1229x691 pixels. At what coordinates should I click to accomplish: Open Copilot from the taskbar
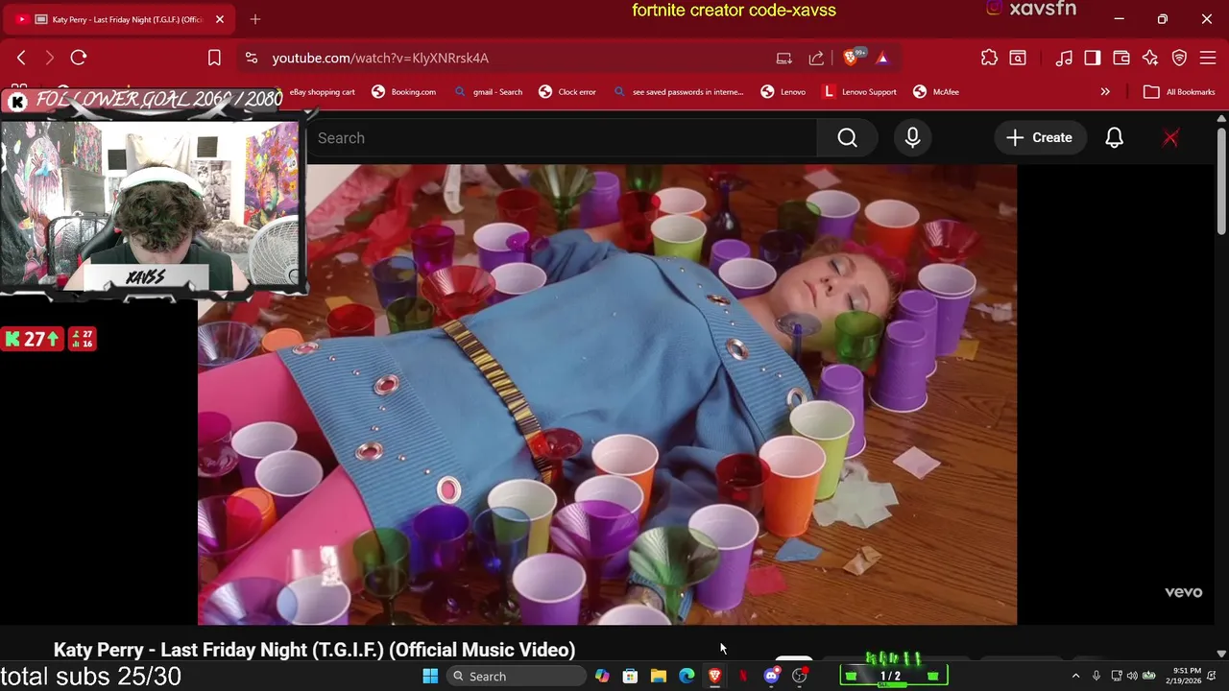602,676
